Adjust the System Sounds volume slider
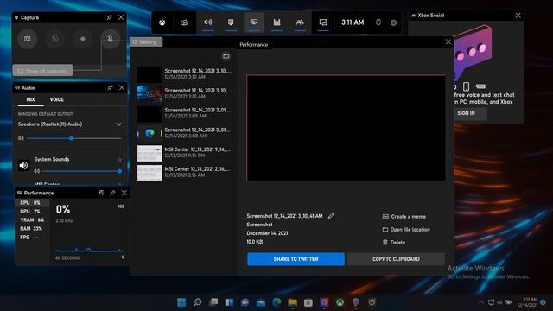 point(82,171)
